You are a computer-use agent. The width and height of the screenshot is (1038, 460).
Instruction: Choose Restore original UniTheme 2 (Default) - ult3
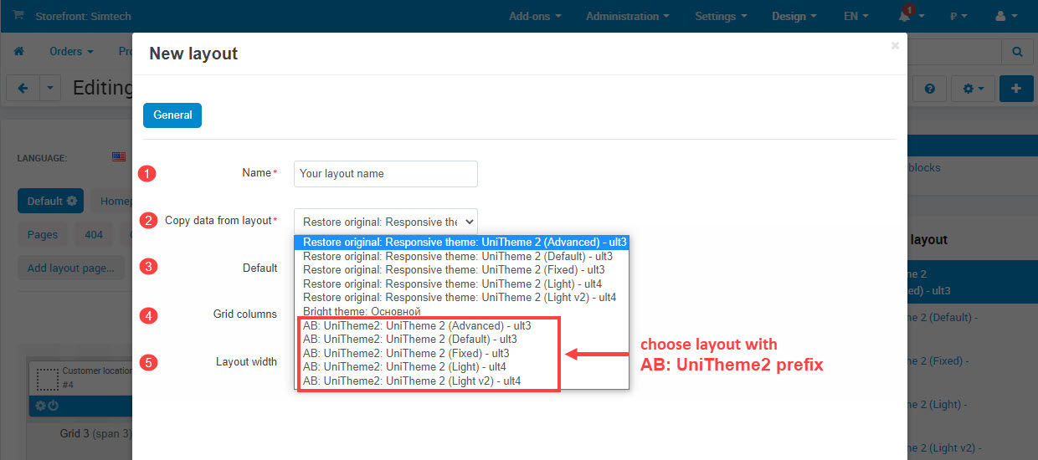461,256
